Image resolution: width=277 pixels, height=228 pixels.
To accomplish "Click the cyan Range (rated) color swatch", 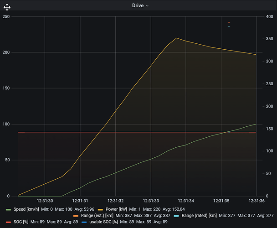I will (x=176, y=216).
